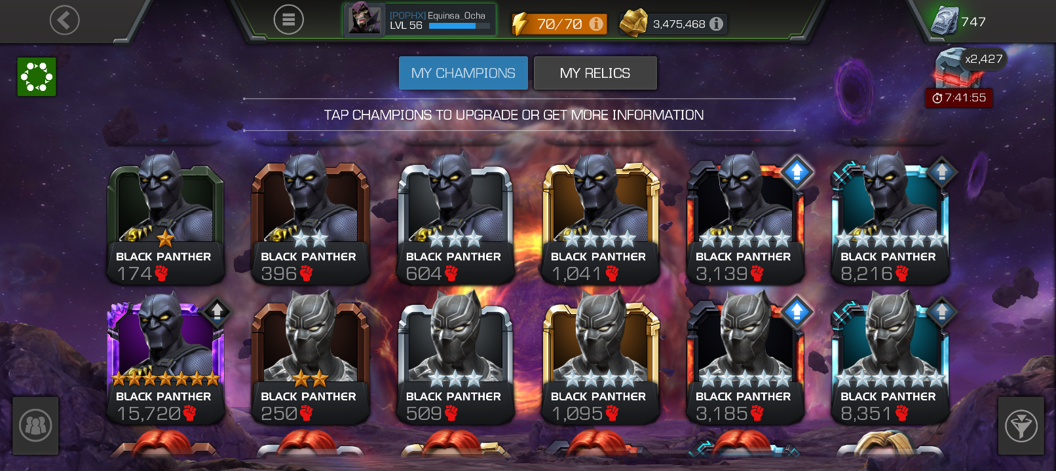This screenshot has width=1056, height=471.
Task: Open the hamburger main menu
Action: click(x=289, y=20)
